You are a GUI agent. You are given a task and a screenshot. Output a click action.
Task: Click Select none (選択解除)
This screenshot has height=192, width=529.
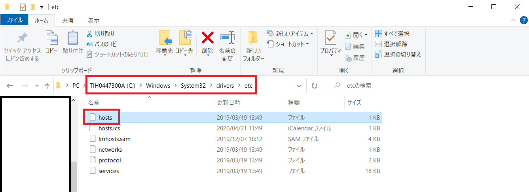click(x=391, y=44)
